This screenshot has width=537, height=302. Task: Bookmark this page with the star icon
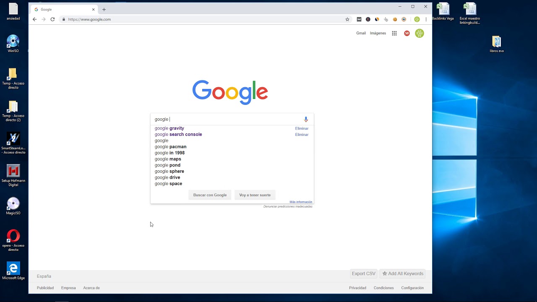tap(347, 19)
